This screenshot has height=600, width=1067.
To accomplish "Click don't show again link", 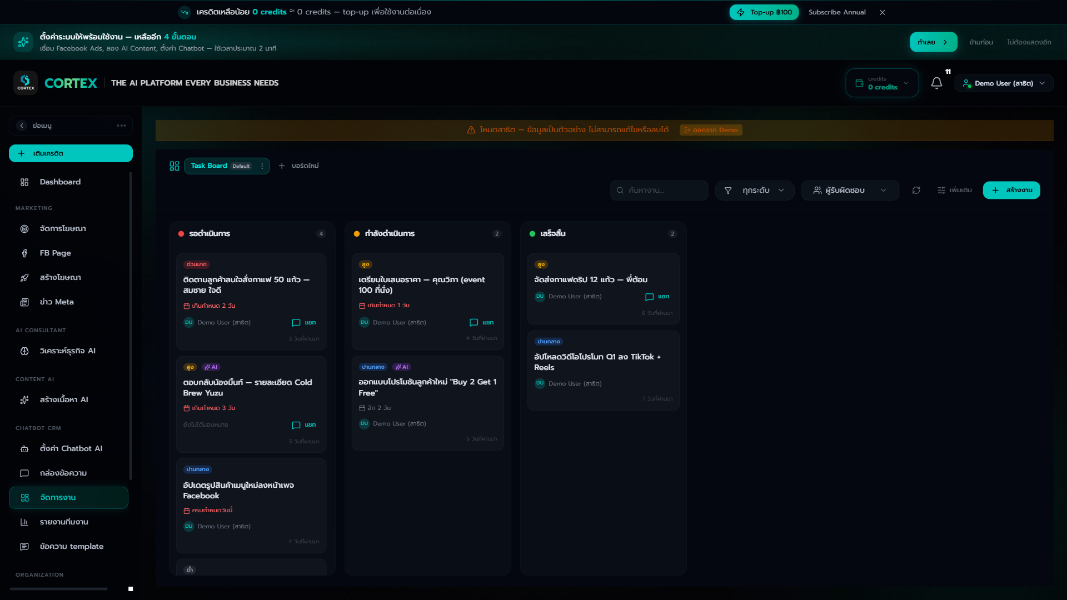I will click(1029, 42).
